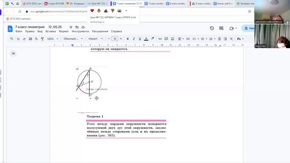Insert an image from toolbar icon
Image resolution: width=290 pixels, height=163 pixels.
(172, 39)
